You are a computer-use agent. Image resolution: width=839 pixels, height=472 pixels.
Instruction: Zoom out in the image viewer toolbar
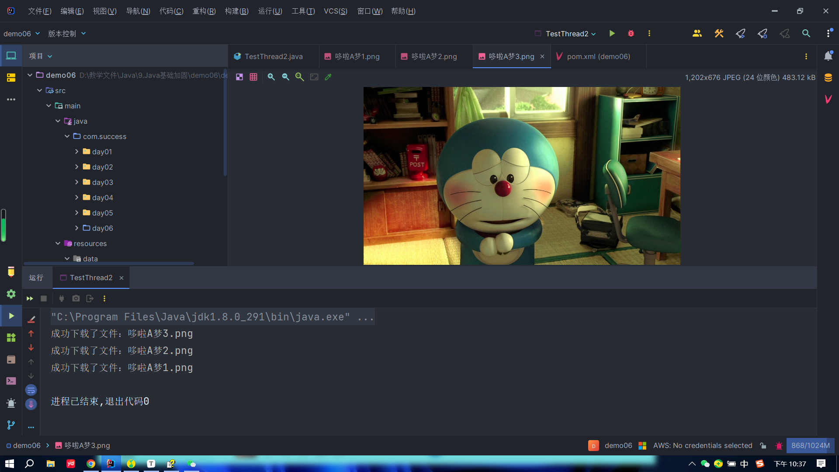tap(285, 77)
